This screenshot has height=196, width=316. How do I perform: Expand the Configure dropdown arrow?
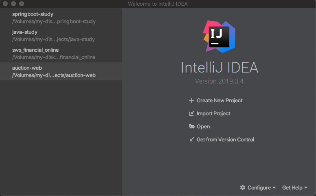pos(274,188)
